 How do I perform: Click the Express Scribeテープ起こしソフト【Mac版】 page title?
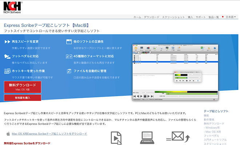coord(47,25)
